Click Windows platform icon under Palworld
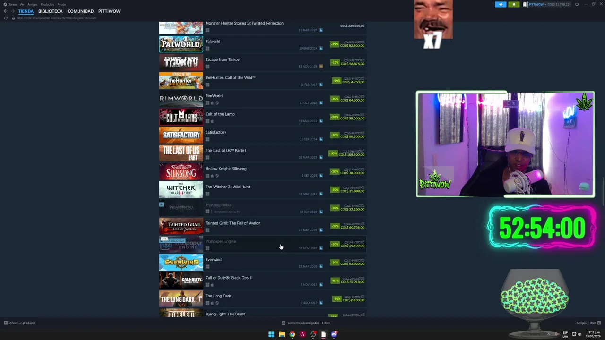Screen dimensions: 605x340 pos(207,49)
